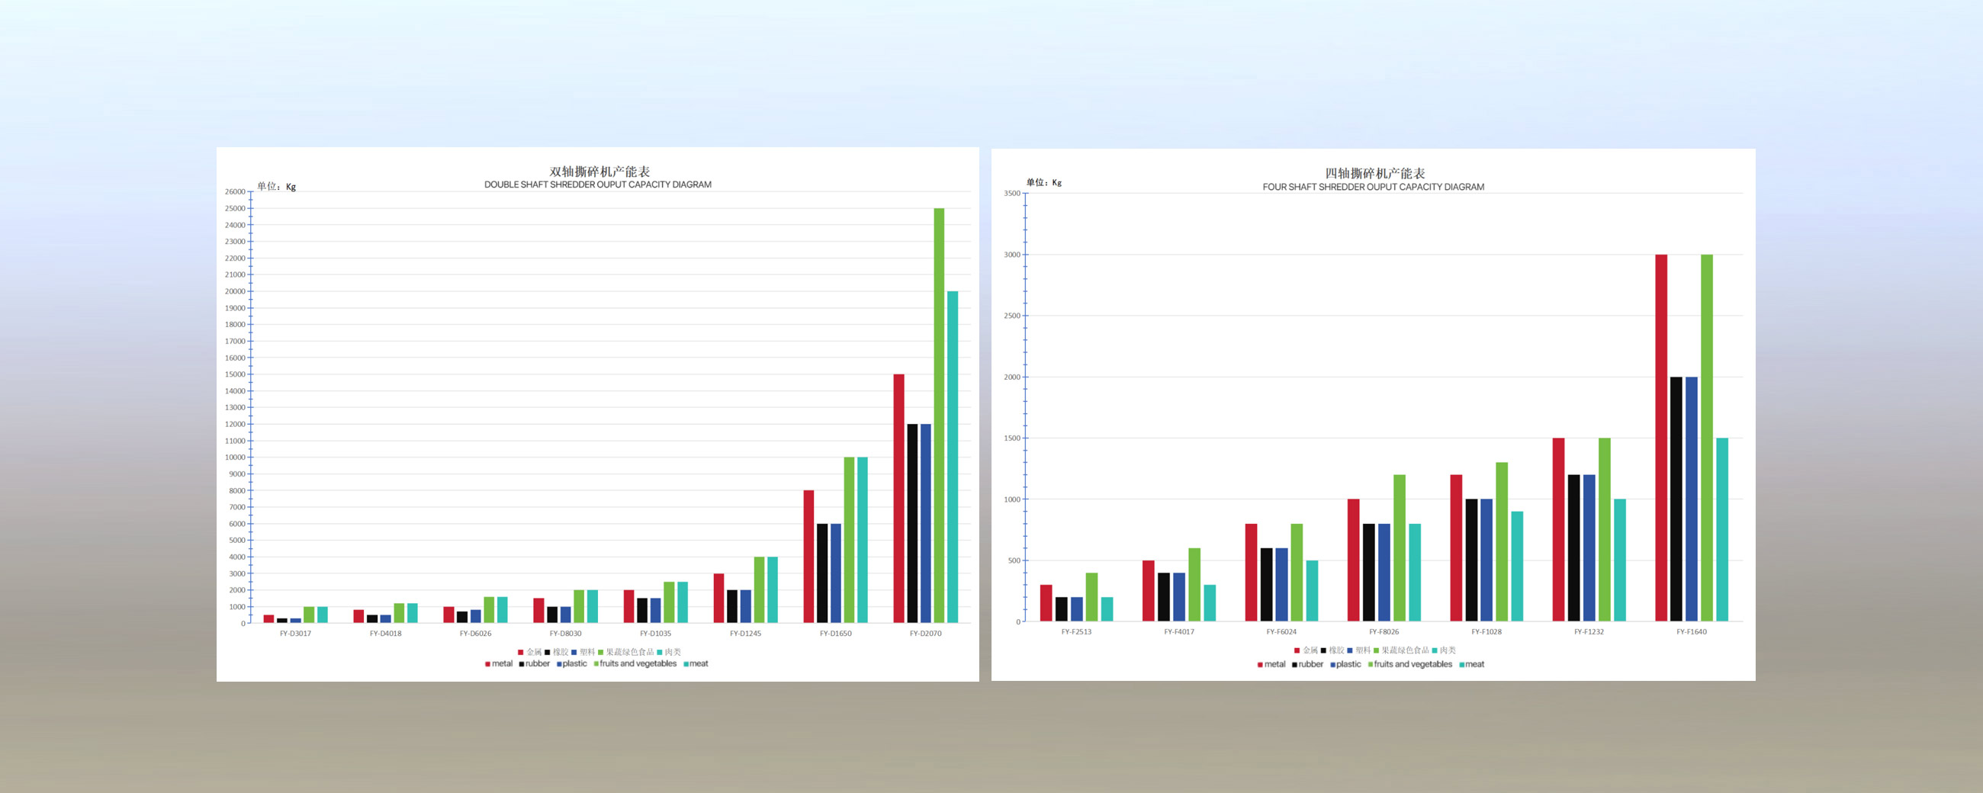Click the tallest green bar for FY-D2070
The height and width of the screenshot is (793, 1983).
[x=938, y=416]
